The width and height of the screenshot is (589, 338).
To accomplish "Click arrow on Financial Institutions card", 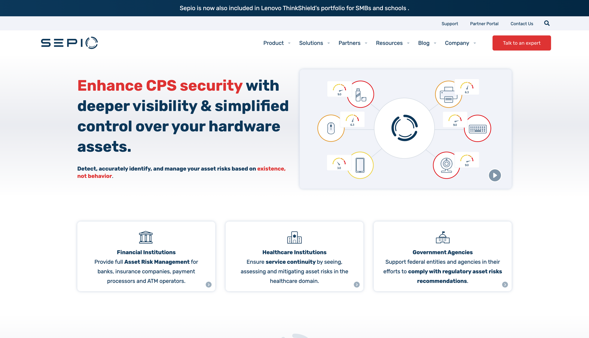I will click(209, 285).
